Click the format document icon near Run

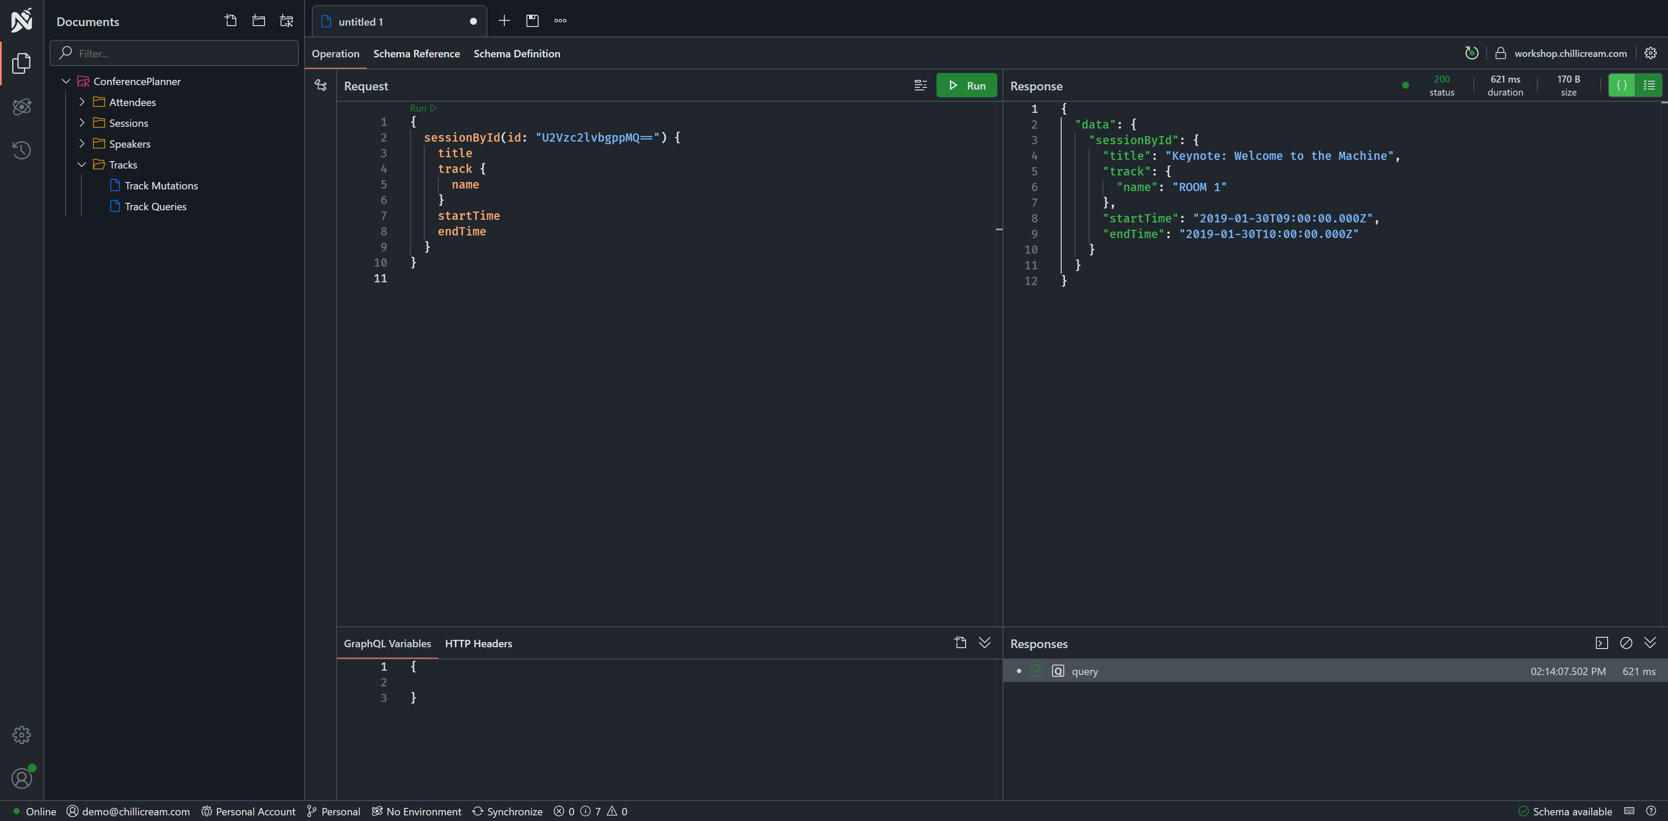coord(920,86)
